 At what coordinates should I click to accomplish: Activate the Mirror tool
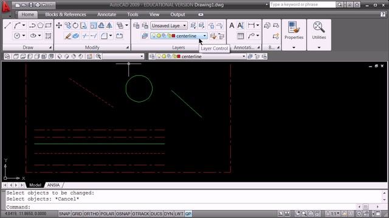coord(109,25)
